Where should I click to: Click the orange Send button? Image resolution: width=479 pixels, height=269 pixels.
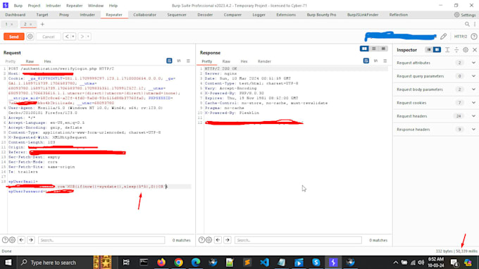[14, 37]
